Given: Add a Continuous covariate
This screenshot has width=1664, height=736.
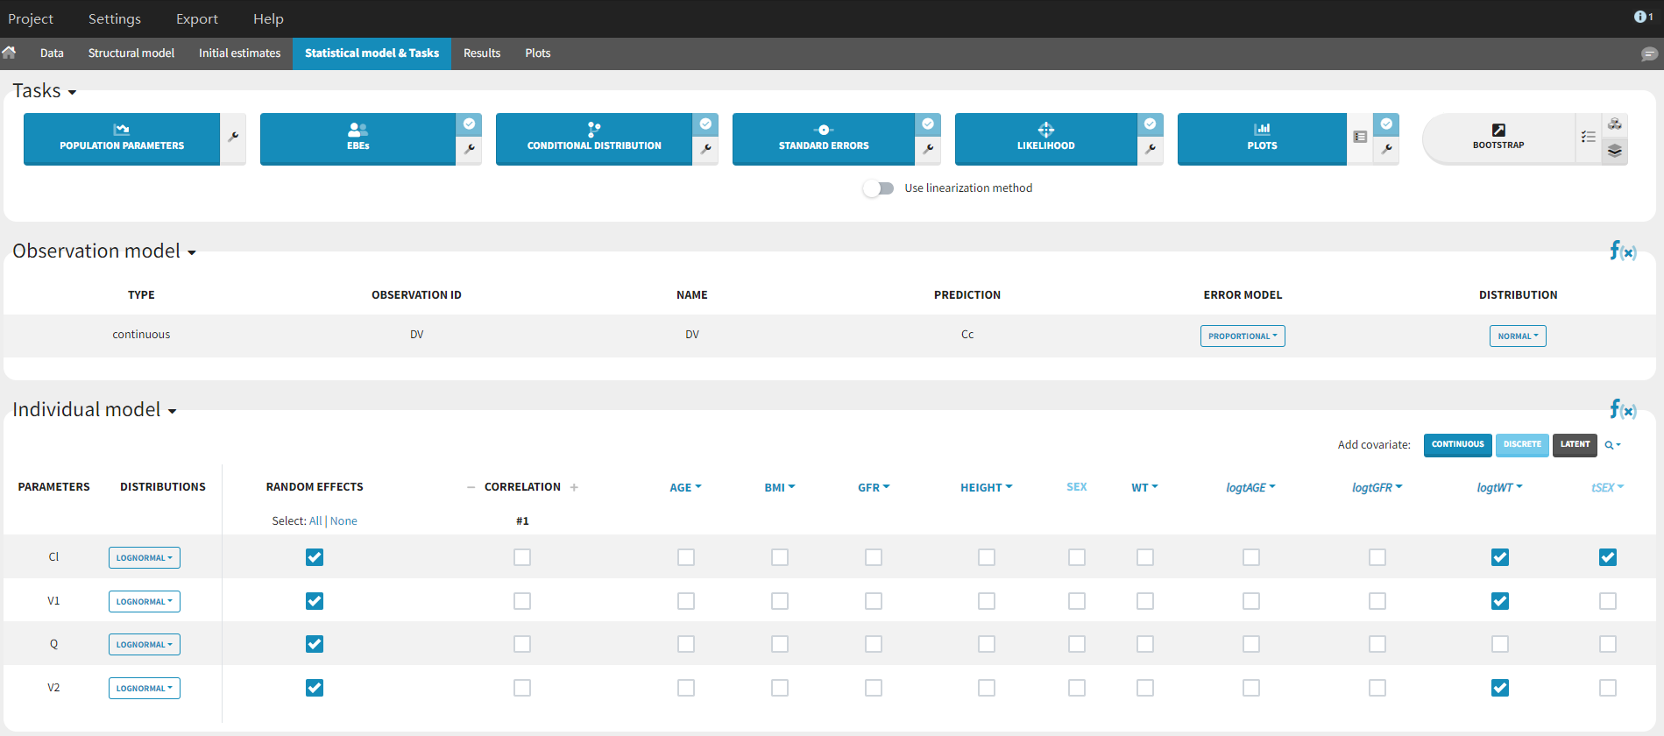Looking at the screenshot, I should pyautogui.click(x=1458, y=445).
